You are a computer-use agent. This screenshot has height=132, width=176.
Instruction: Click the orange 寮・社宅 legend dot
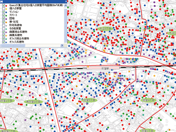(6, 22)
